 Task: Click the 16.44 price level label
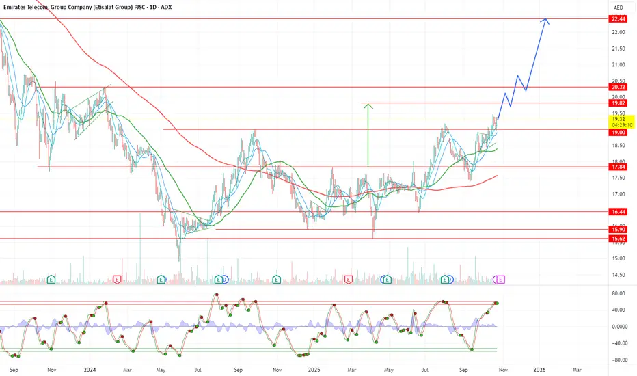pyautogui.click(x=617, y=212)
